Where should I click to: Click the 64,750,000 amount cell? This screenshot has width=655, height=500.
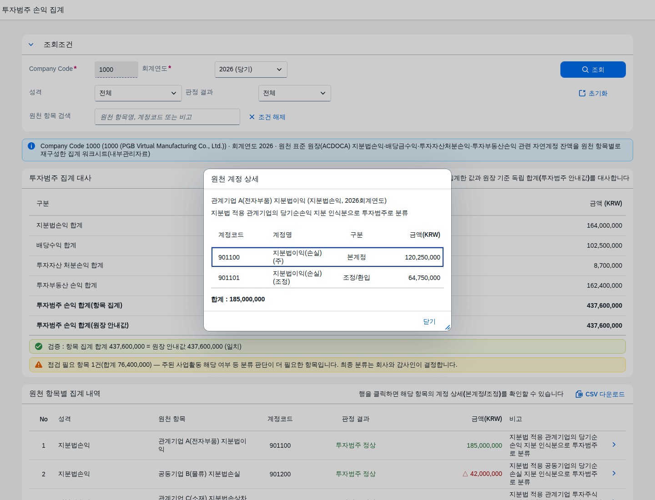(x=424, y=278)
